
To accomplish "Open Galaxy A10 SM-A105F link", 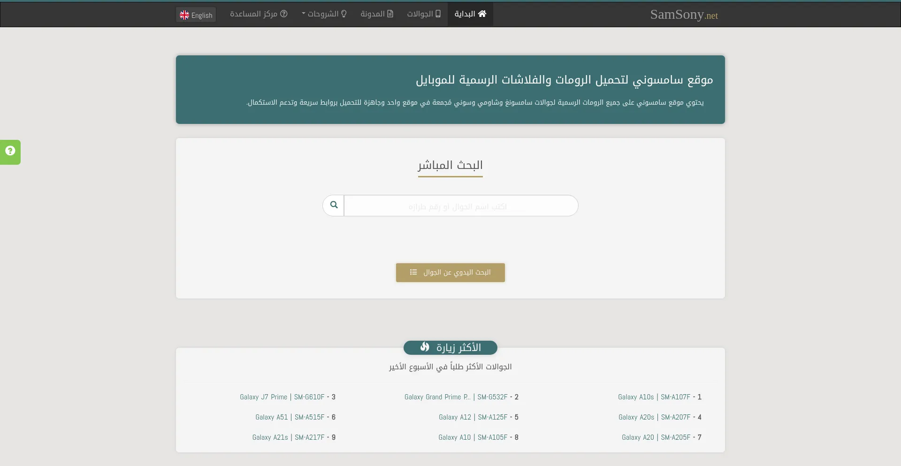I will point(473,437).
